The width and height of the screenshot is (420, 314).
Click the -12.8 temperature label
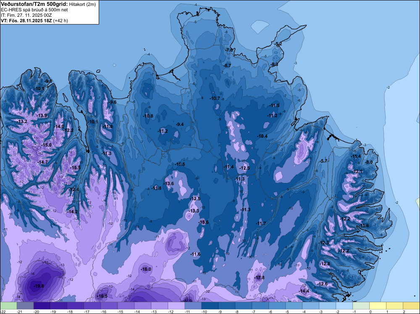pyautogui.click(x=325, y=264)
